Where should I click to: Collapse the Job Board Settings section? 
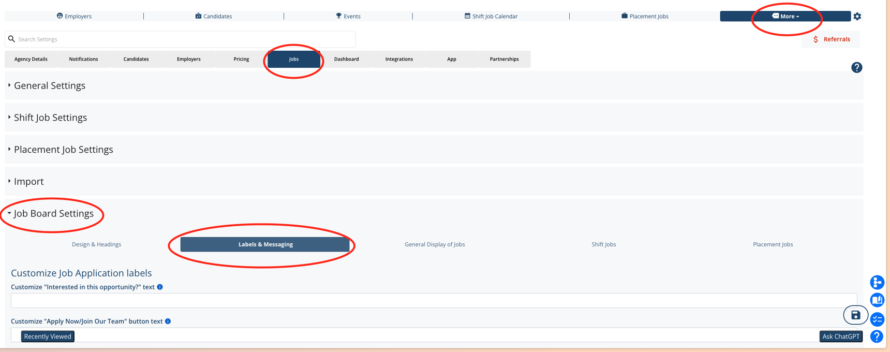[x=53, y=213]
